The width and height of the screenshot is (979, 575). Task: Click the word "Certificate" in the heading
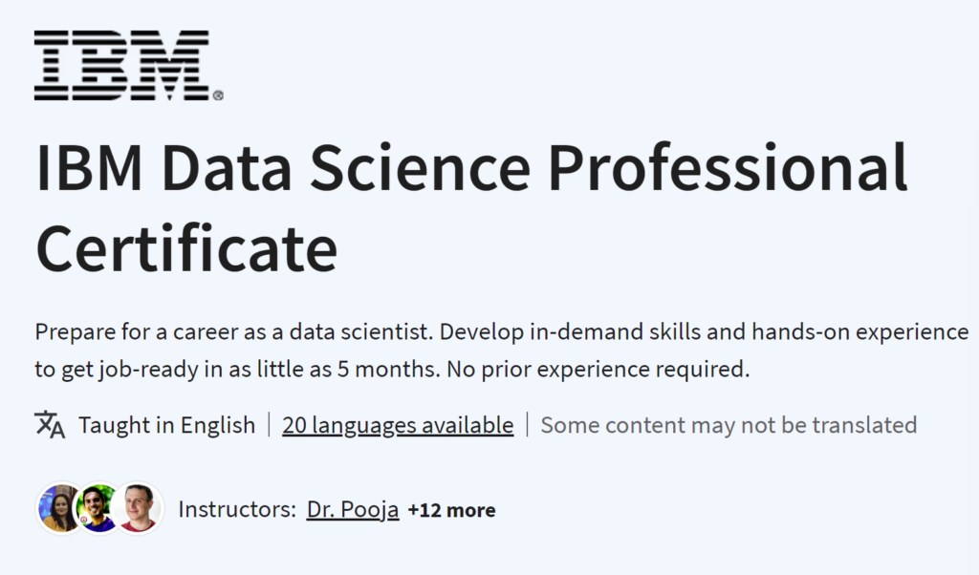[x=186, y=247]
